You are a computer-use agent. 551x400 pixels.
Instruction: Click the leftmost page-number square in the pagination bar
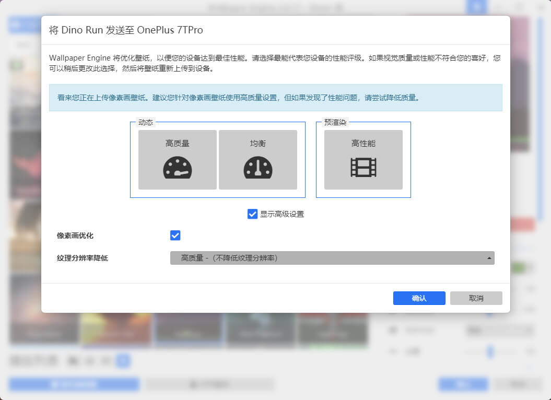point(73,360)
